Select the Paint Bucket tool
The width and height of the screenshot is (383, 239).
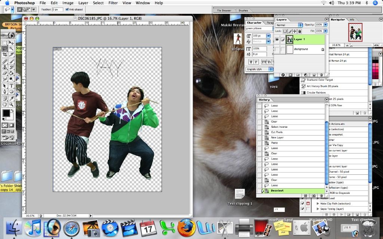pos(11,73)
